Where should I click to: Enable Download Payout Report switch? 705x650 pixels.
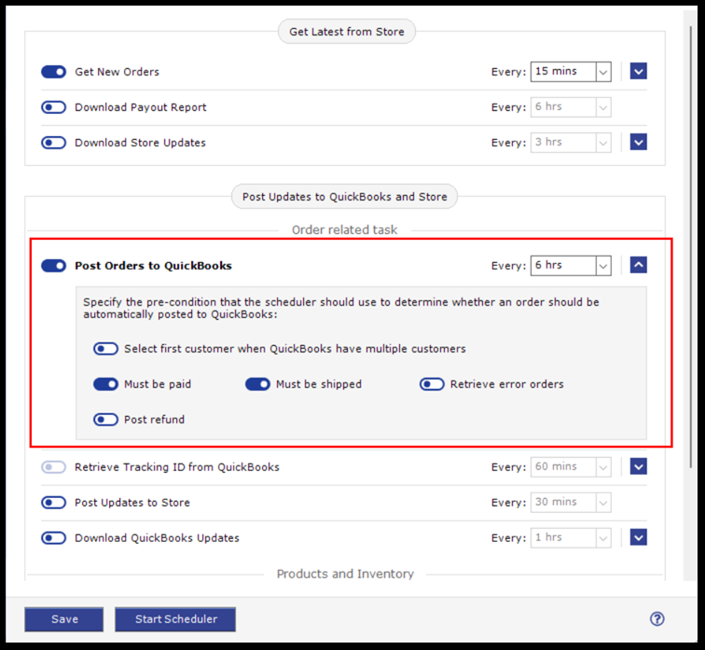[x=53, y=107]
